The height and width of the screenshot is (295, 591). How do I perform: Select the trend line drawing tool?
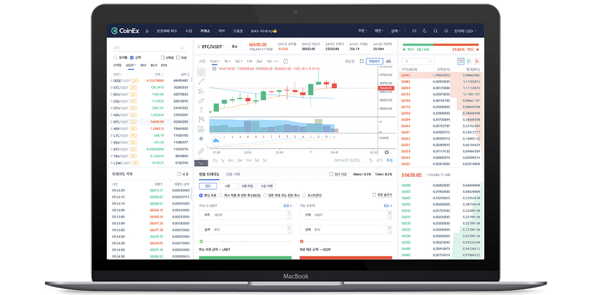click(x=201, y=81)
